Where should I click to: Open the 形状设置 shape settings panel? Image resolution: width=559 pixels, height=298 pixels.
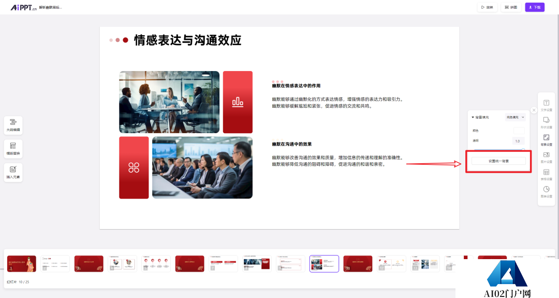point(546,122)
